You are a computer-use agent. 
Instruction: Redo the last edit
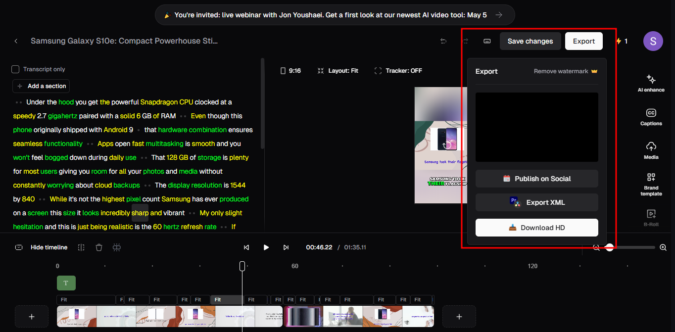tap(466, 41)
